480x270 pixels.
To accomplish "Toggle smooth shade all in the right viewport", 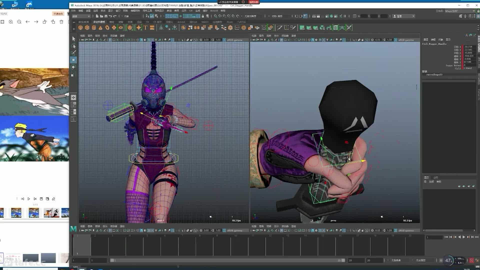I will tap(313, 40).
